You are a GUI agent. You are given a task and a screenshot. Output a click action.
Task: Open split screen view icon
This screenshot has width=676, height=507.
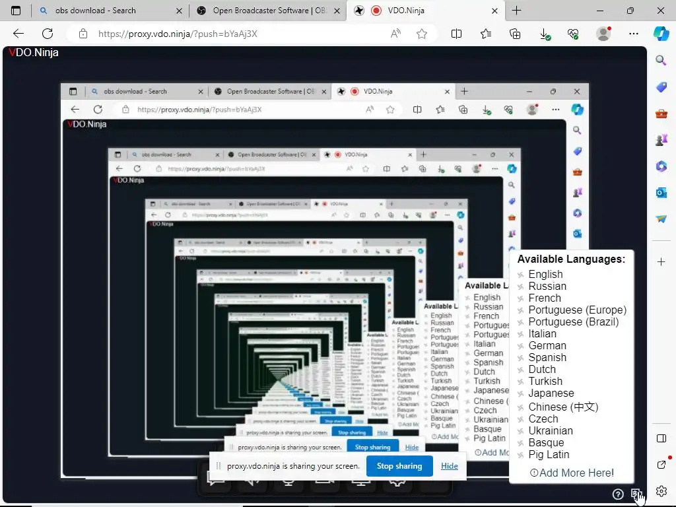pyautogui.click(x=456, y=34)
